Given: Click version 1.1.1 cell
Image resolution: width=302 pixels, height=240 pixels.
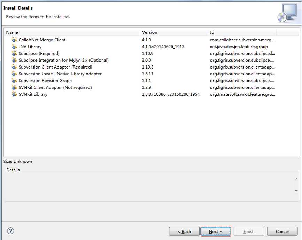Looking at the screenshot, I should coord(146,81).
